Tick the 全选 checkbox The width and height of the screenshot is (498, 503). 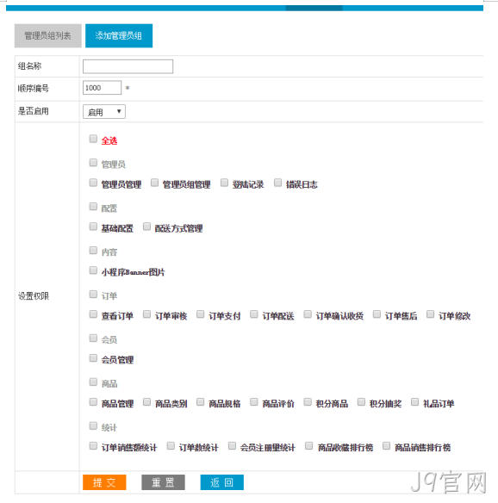(x=93, y=139)
